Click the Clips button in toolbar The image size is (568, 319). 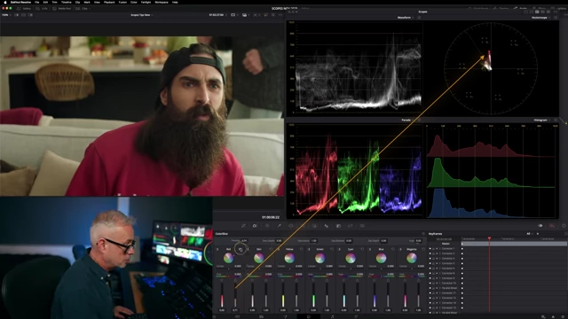click(83, 8)
